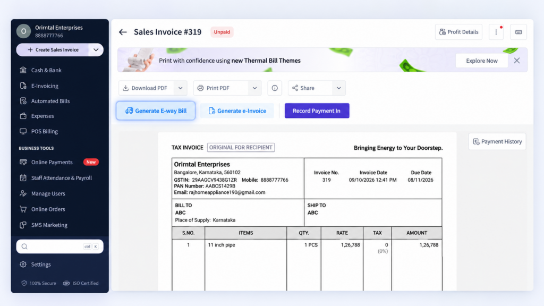The width and height of the screenshot is (544, 306).
Task: Expand the Print PDF options arrow
Action: (x=254, y=88)
